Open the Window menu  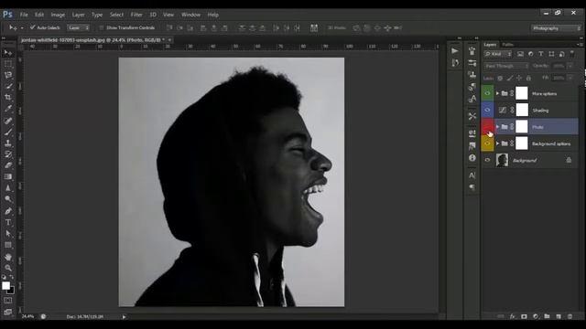(191, 15)
